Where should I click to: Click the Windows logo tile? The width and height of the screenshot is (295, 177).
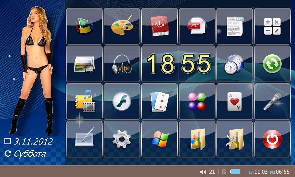(160, 139)
